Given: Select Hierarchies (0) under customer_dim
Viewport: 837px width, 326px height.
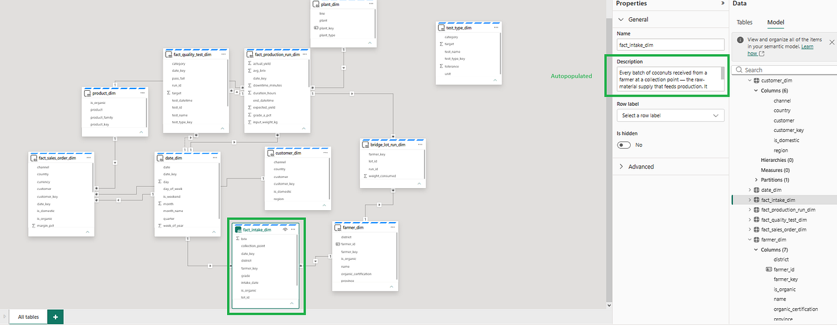Looking at the screenshot, I should (777, 160).
